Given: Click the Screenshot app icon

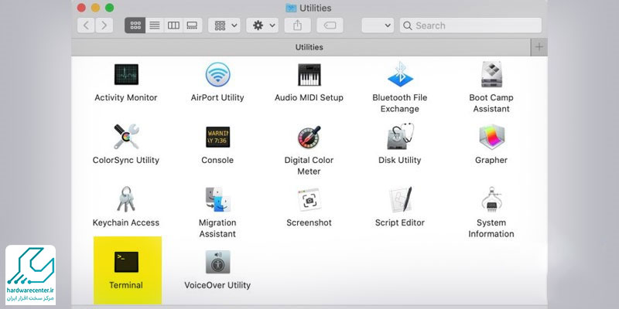Looking at the screenshot, I should 309,199.
